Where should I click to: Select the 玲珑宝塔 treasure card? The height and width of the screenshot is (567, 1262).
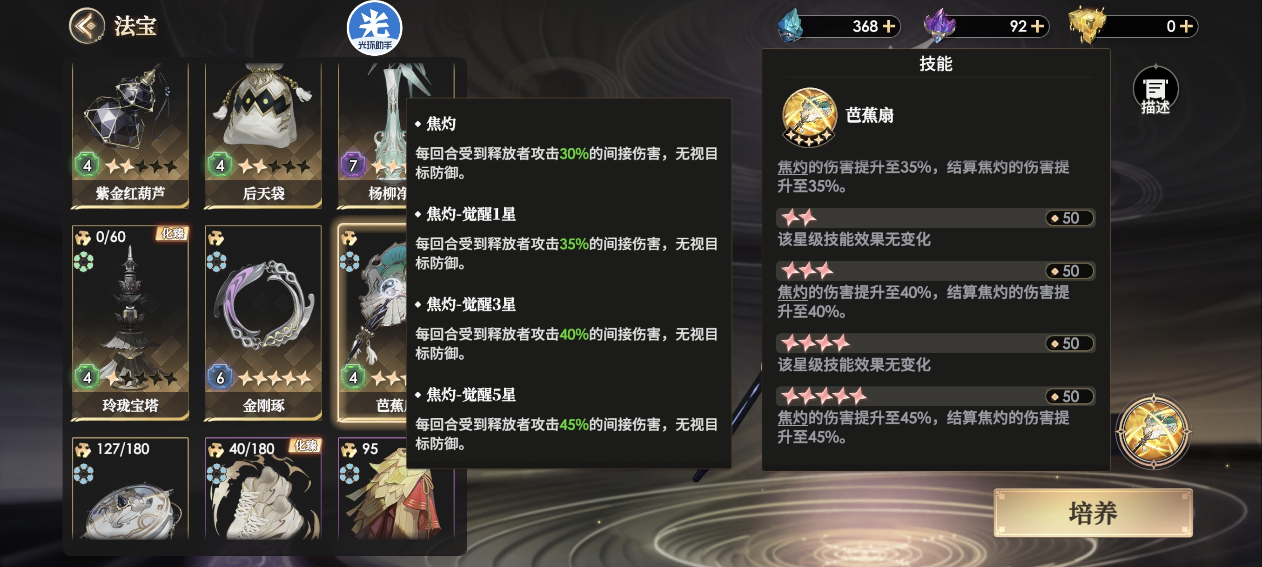130,323
